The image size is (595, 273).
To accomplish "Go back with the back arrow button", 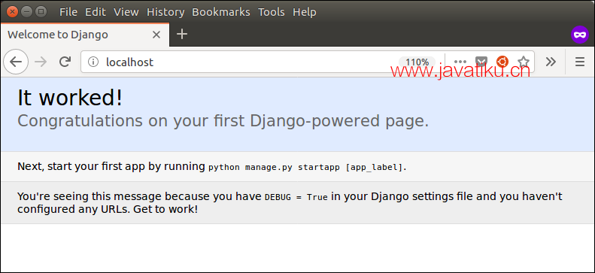I will click(16, 62).
